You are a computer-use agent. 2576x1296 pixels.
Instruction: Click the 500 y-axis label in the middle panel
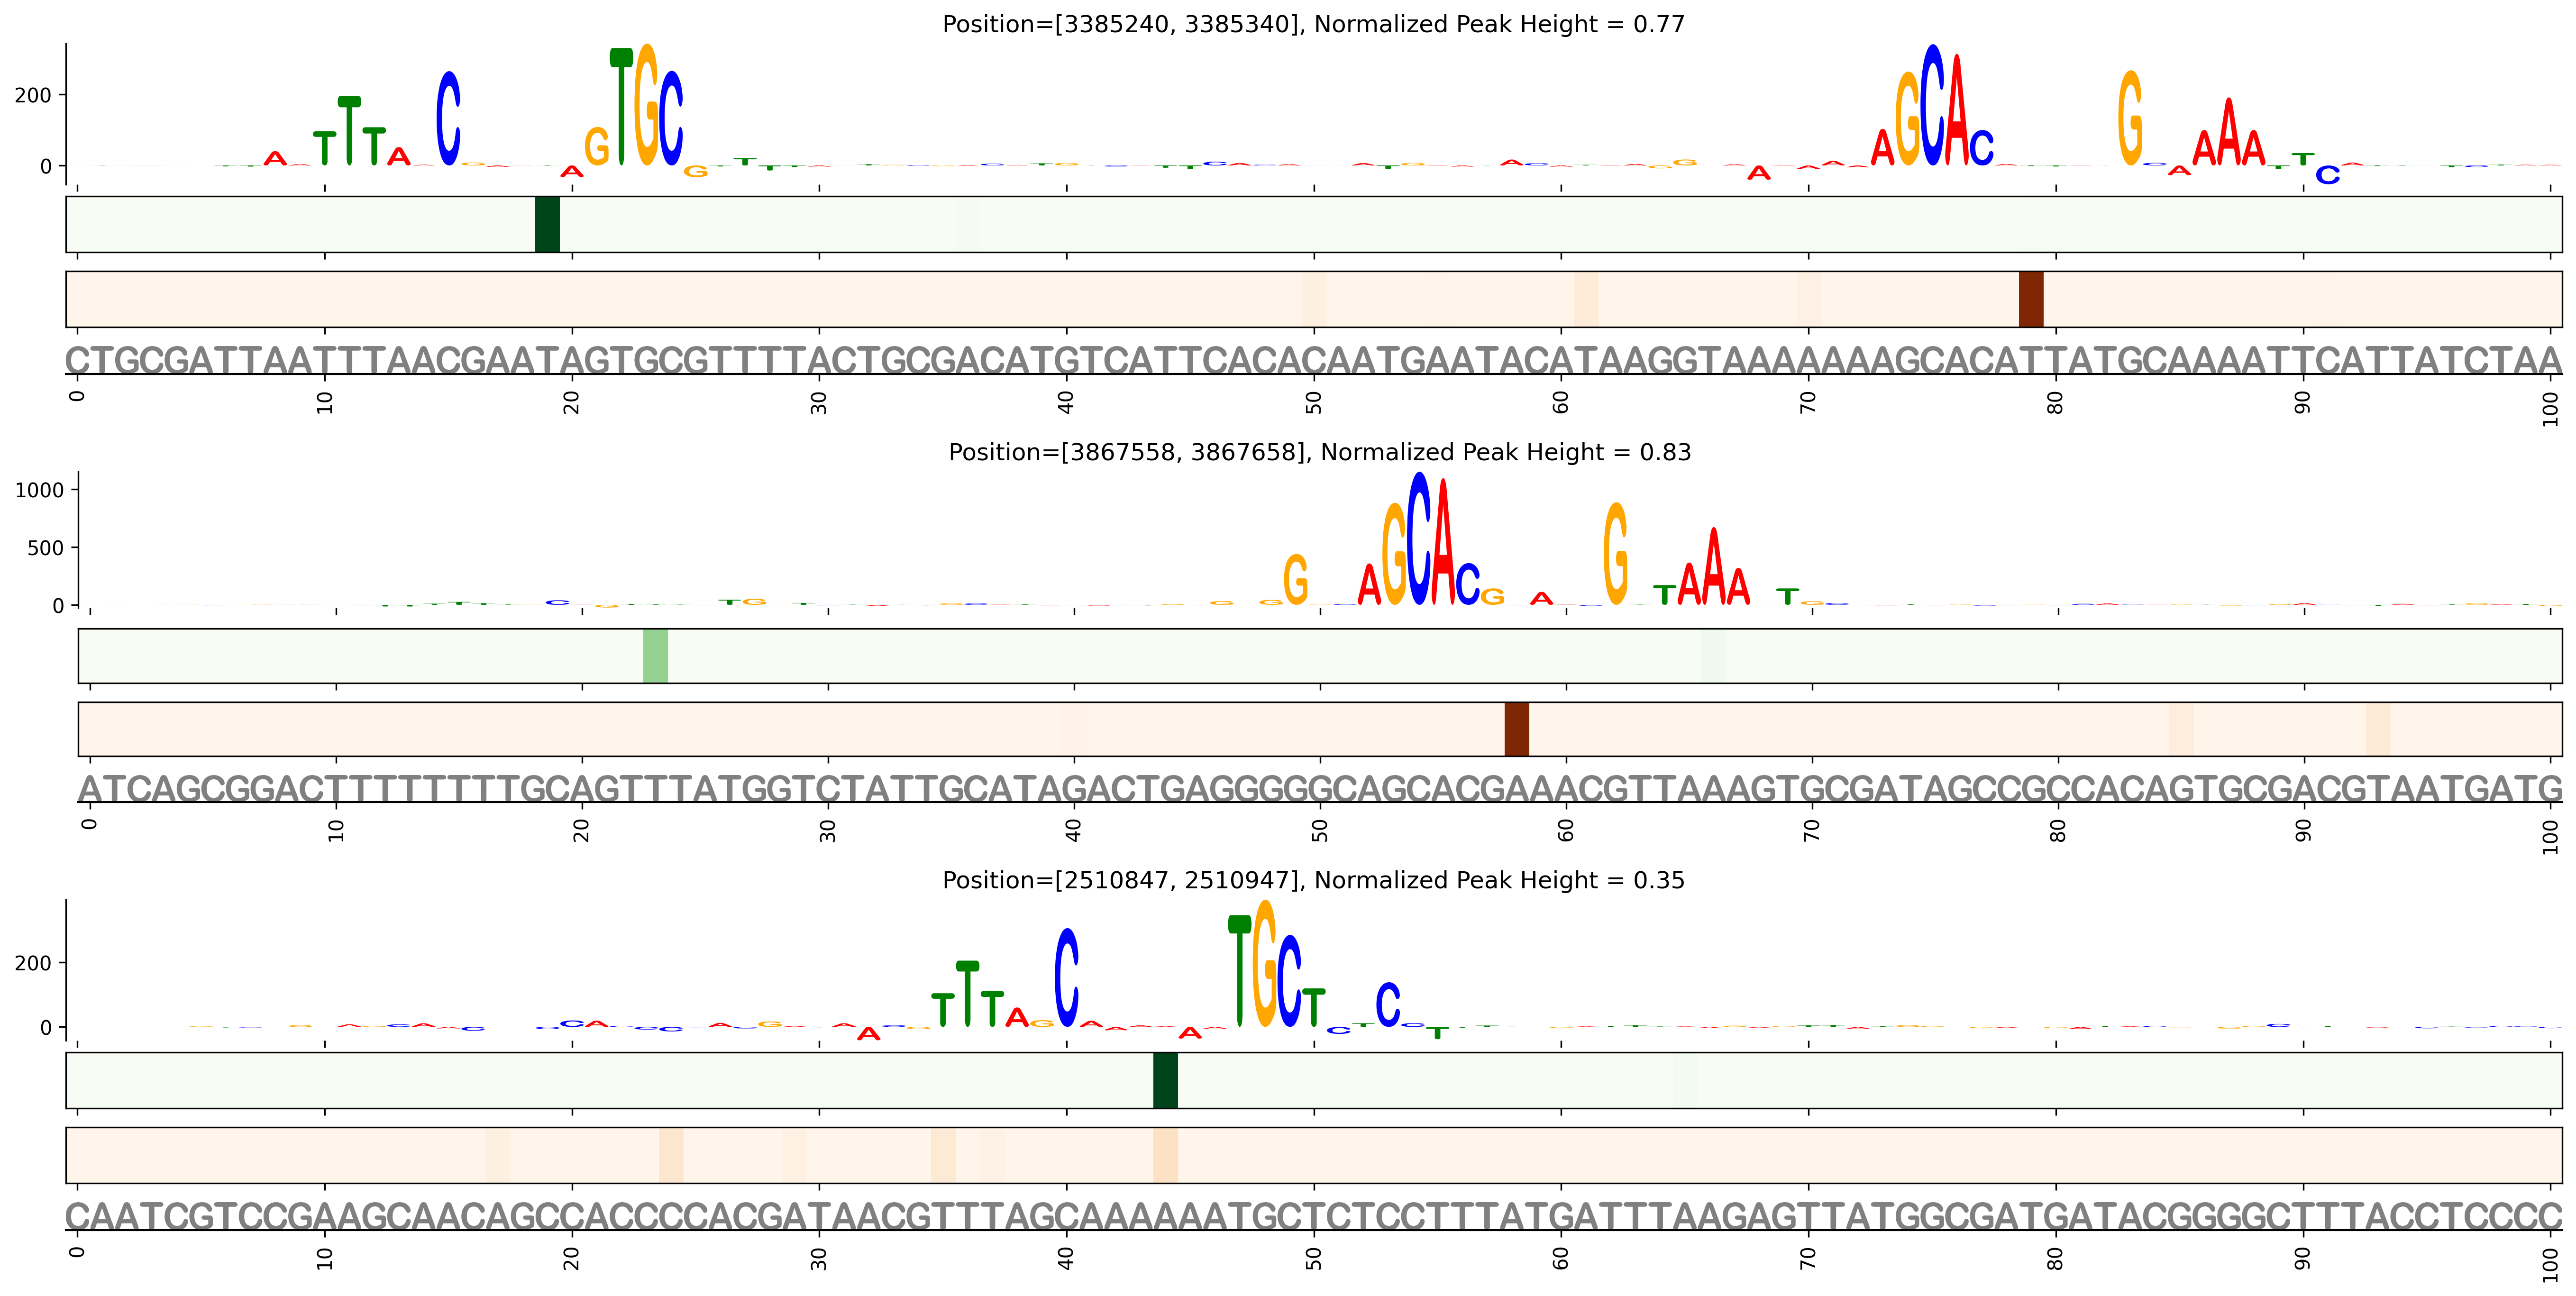pos(45,548)
